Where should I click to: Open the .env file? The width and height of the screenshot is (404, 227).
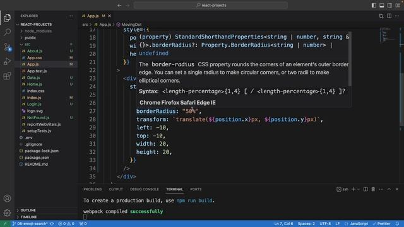point(28,137)
